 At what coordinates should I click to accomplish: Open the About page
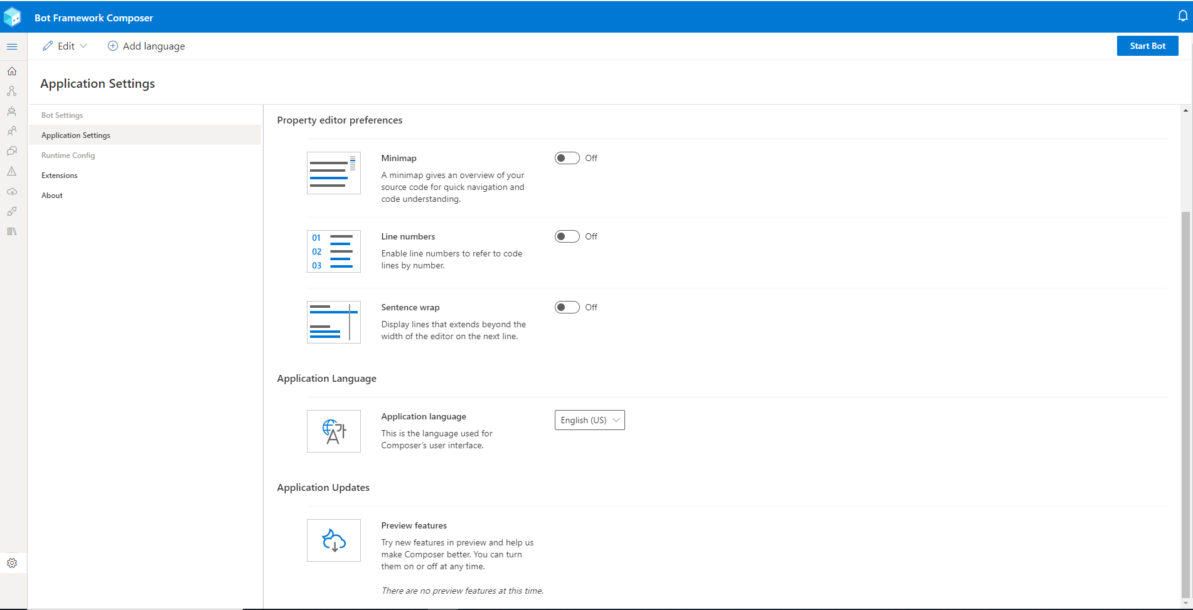pos(145,196)
